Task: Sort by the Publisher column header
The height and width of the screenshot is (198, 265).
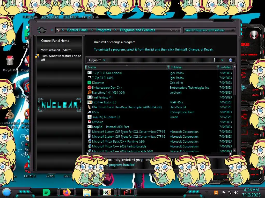Action: pyautogui.click(x=193, y=67)
